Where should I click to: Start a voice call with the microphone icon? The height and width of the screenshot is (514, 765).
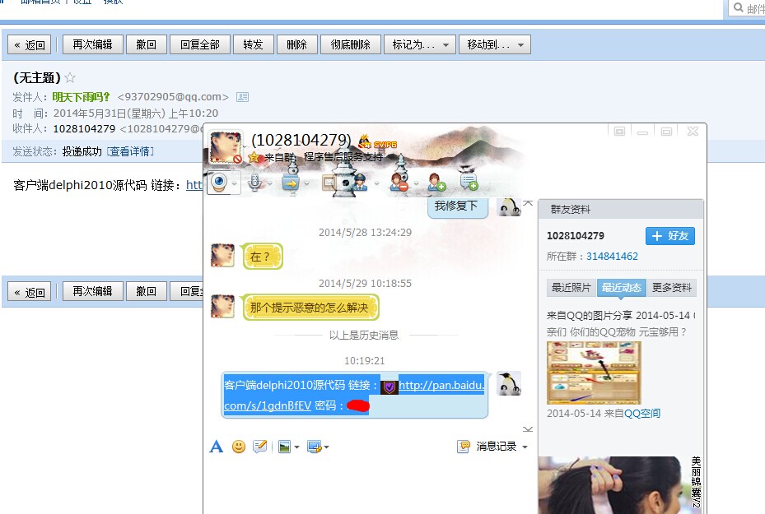pyautogui.click(x=254, y=183)
